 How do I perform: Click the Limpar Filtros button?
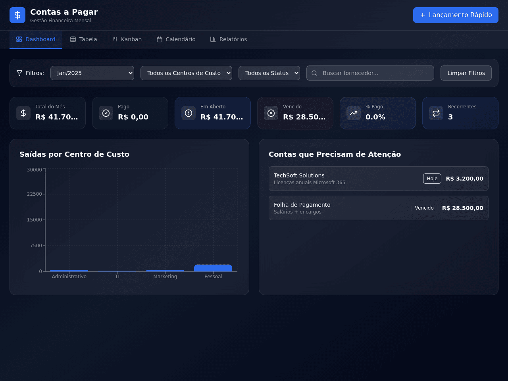tap(466, 73)
